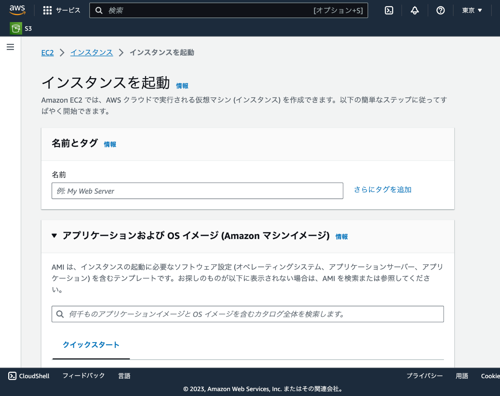
Task: Go to インスタンス breadcrumb link
Action: (91, 52)
